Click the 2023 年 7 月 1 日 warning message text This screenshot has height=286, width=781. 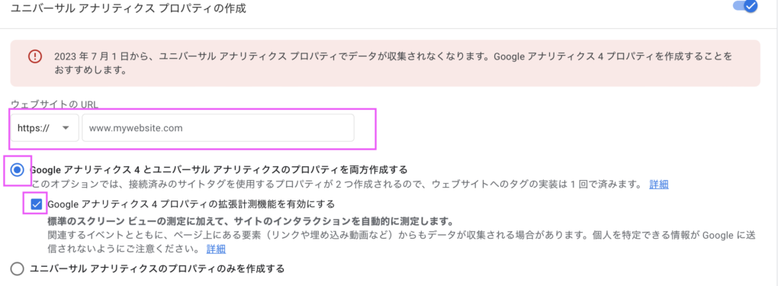394,63
